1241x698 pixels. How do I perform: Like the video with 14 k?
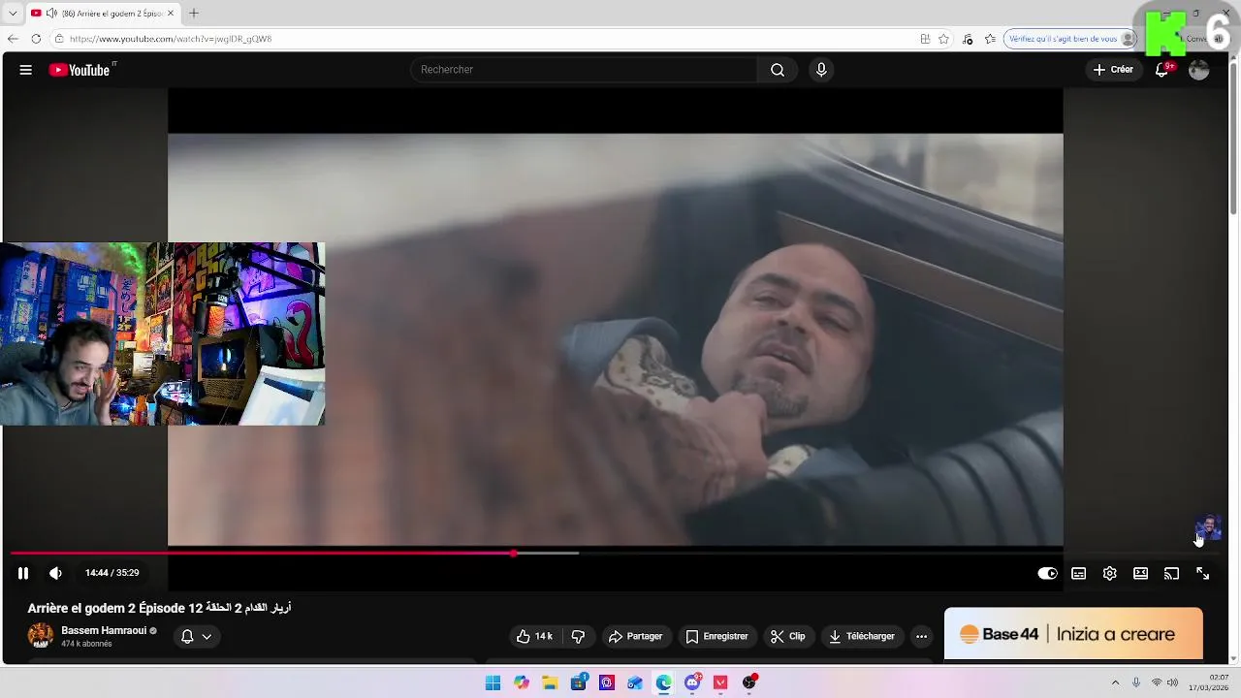pyautogui.click(x=534, y=636)
